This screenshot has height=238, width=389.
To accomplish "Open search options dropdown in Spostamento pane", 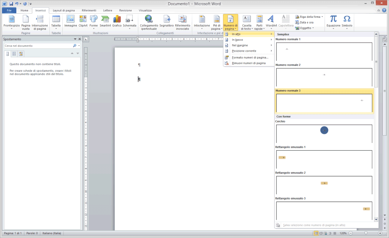I will 79,46.
